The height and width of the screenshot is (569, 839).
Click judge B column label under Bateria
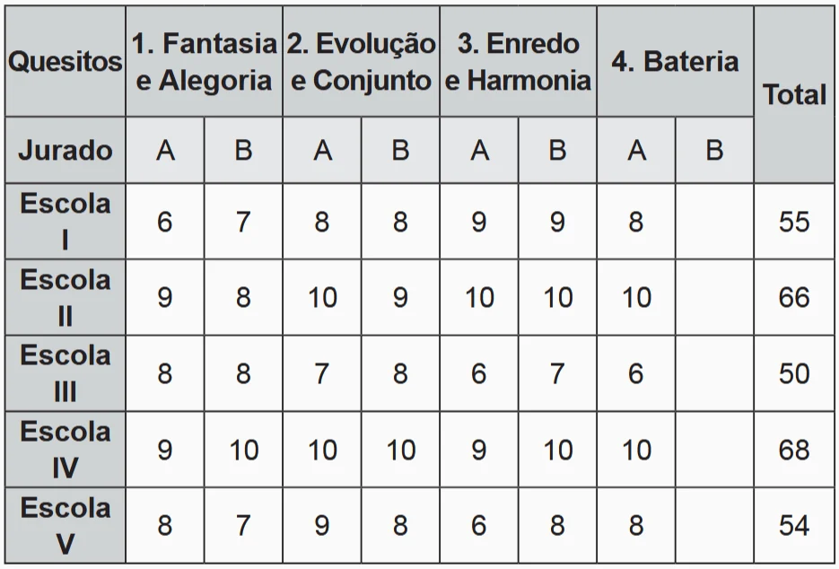pyautogui.click(x=714, y=150)
